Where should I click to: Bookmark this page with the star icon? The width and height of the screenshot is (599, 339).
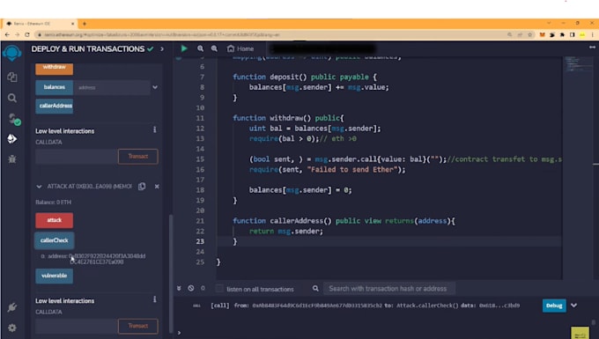tap(530, 34)
